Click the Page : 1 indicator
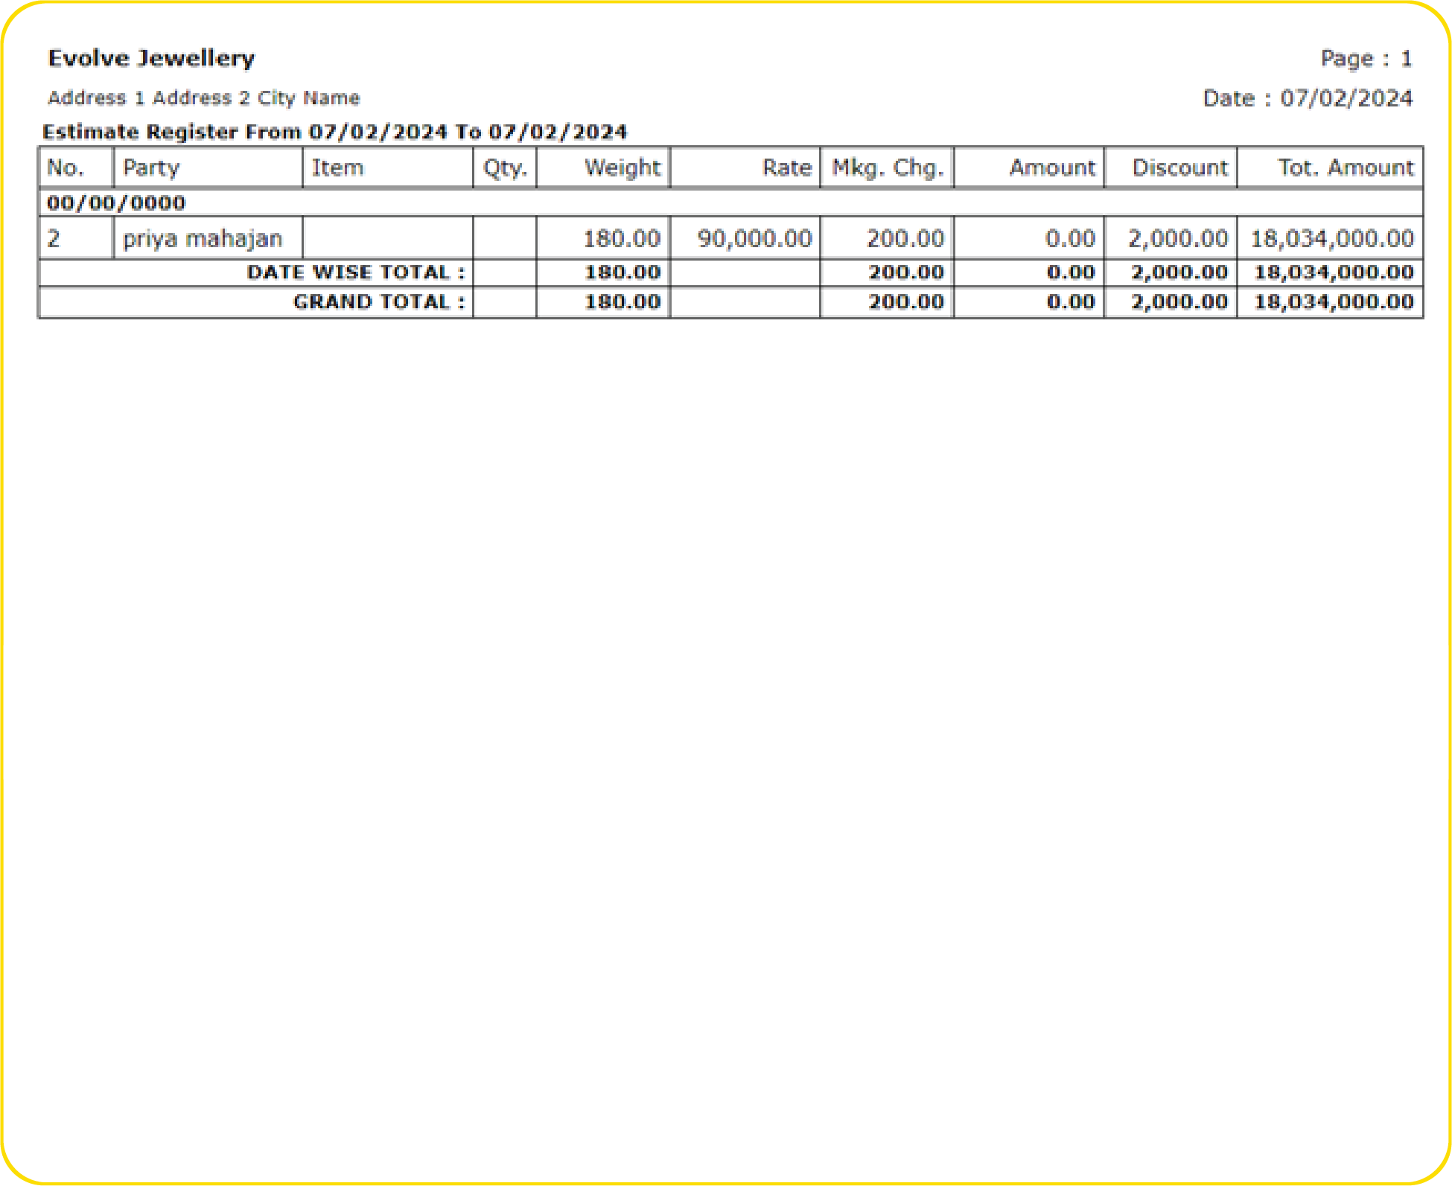The image size is (1452, 1186). (1366, 58)
